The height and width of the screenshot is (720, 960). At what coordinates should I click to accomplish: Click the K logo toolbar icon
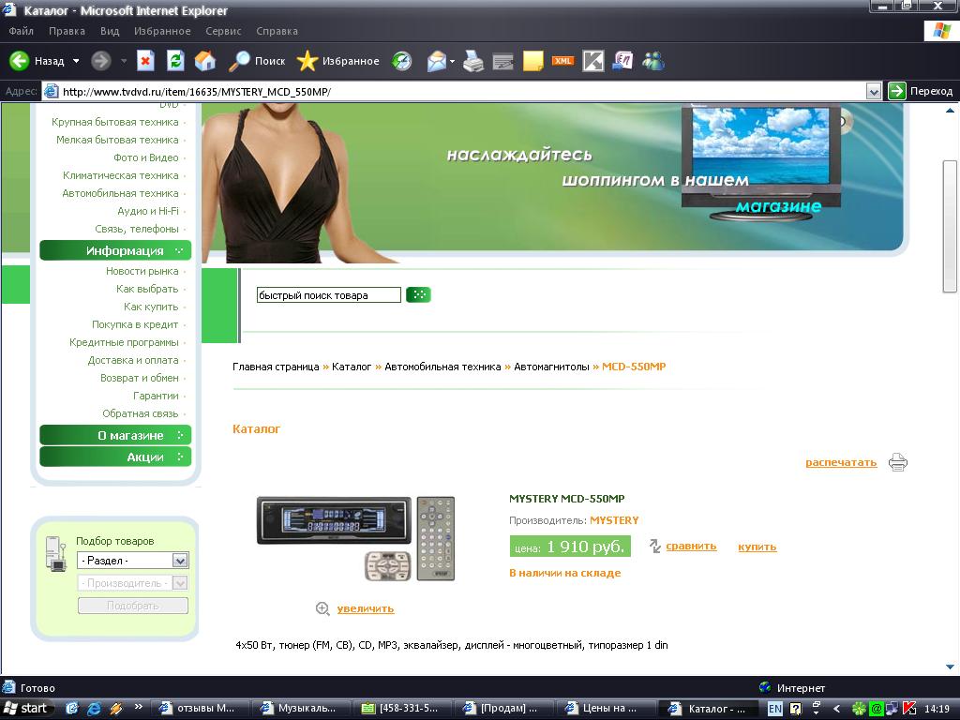(x=592, y=61)
